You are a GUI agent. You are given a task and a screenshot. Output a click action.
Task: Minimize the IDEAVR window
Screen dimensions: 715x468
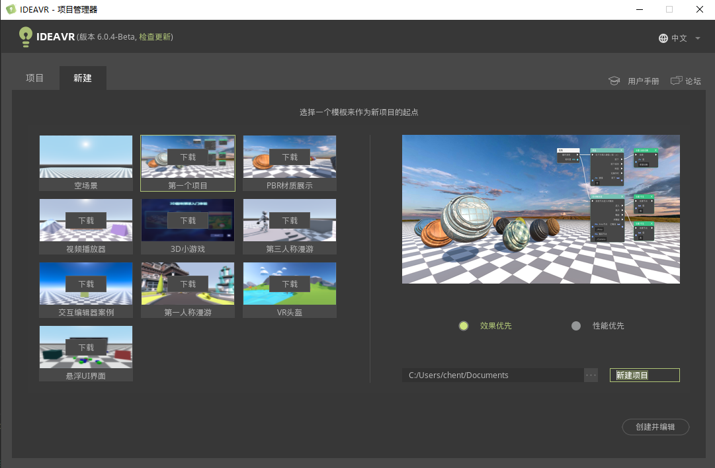pos(640,9)
